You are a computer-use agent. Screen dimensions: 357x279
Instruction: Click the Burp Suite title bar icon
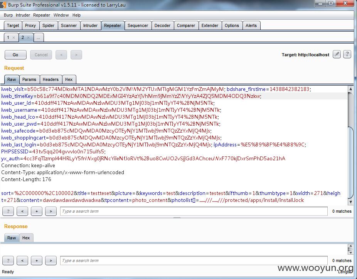(3, 5)
